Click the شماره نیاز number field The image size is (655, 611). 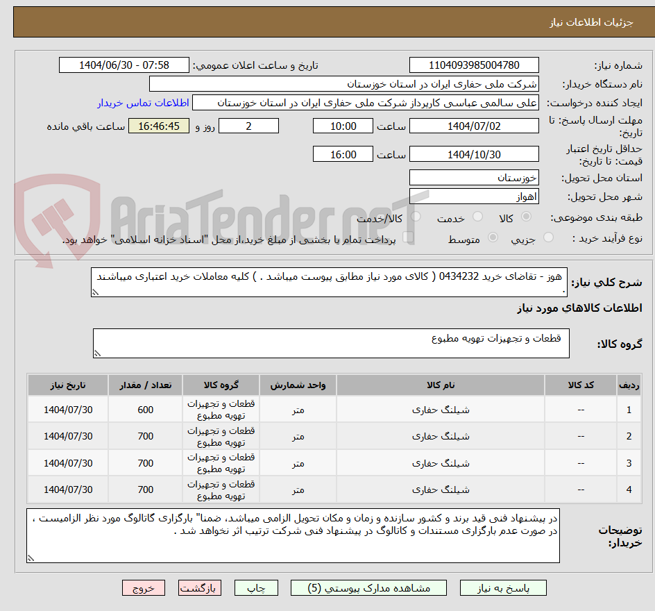[x=474, y=65]
